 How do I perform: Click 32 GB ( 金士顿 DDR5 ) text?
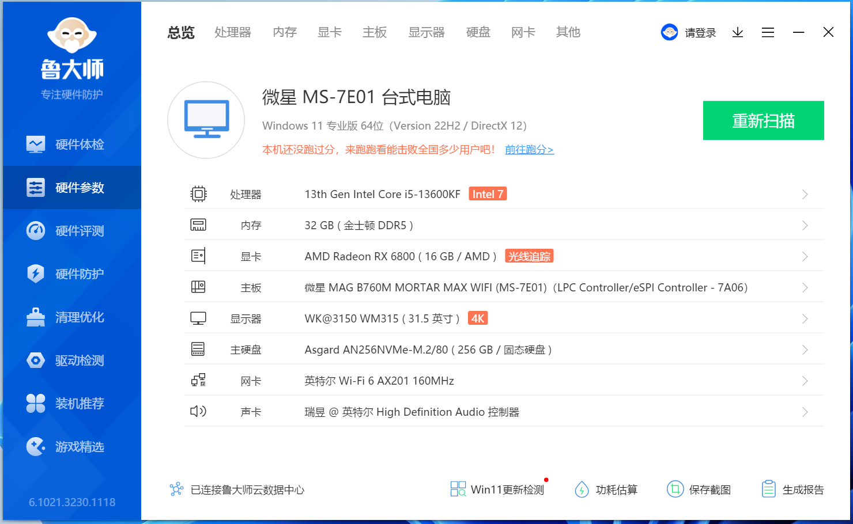point(358,226)
